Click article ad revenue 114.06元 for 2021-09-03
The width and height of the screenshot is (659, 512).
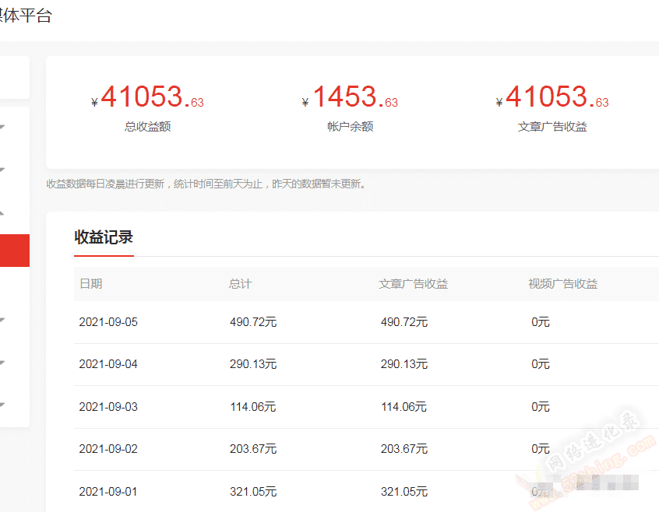pos(404,407)
